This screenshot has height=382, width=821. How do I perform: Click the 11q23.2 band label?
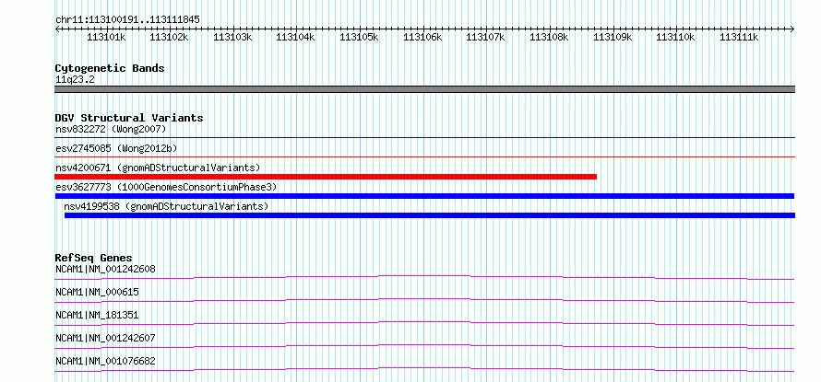(75, 79)
